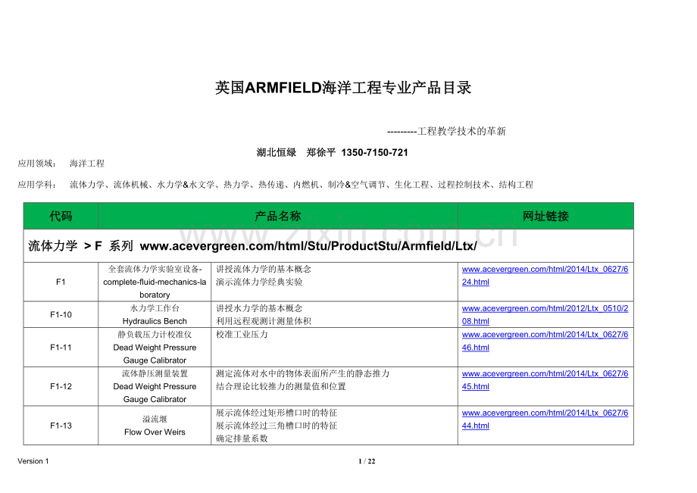Click the 工程教学技术的革新 subtitle

461,131
